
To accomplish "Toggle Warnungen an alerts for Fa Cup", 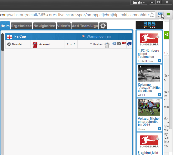I will pyautogui.click(x=98, y=36).
